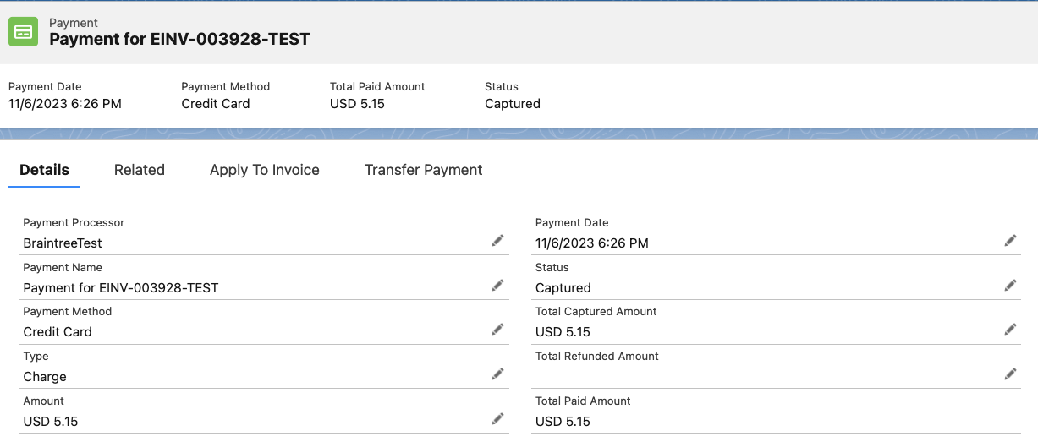The image size is (1038, 442).
Task: Click the edit pencil beside Payment Date
Action: point(1010,241)
